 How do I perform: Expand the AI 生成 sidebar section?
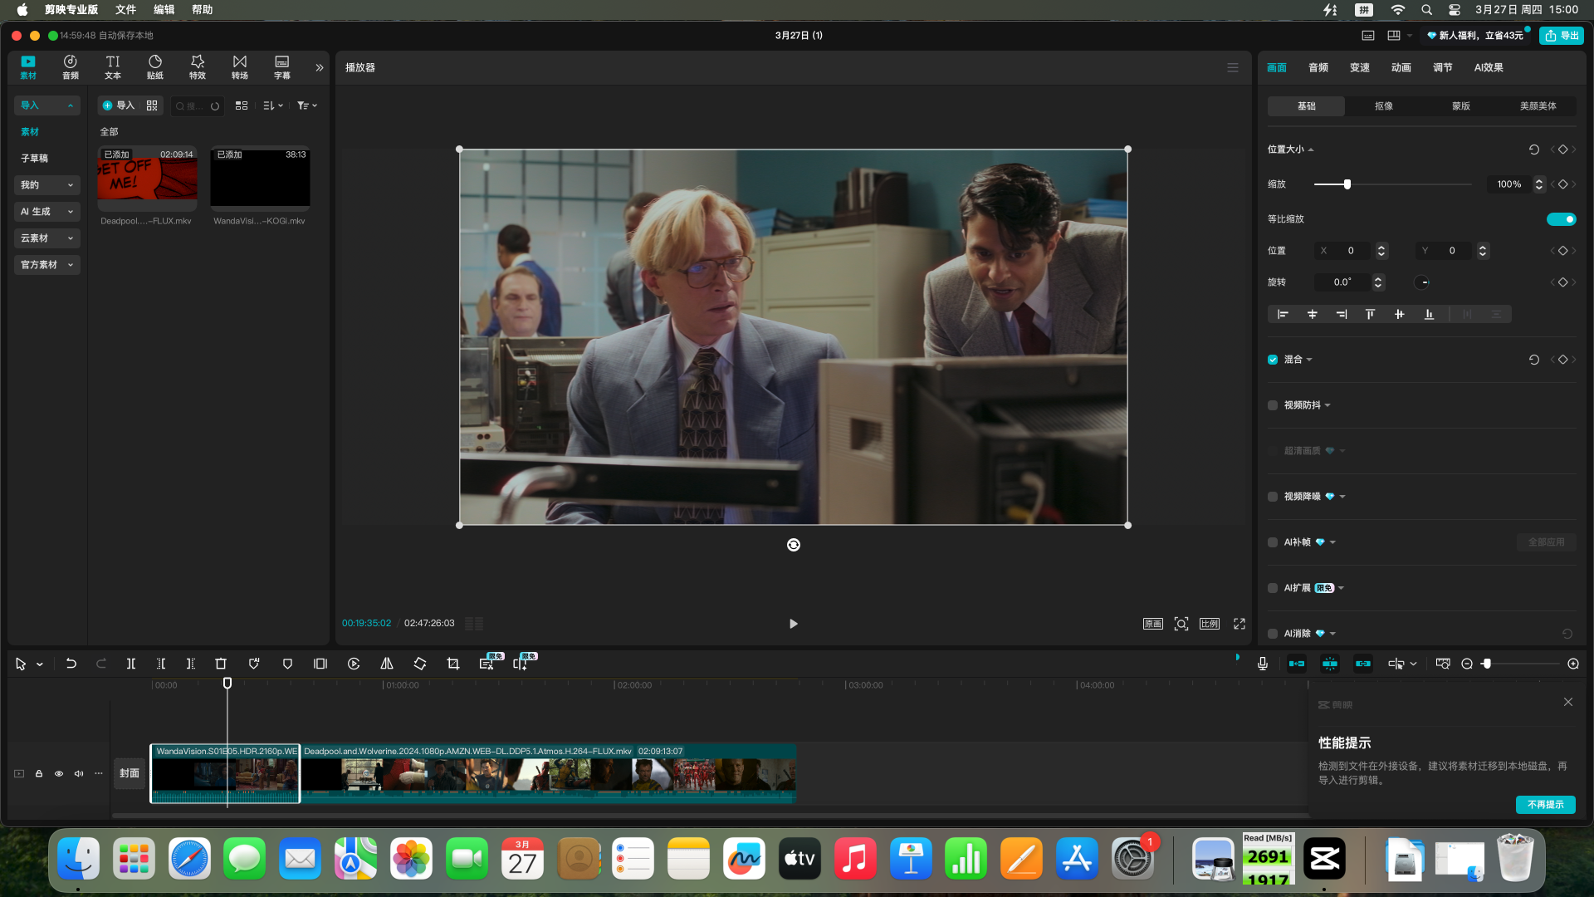pos(47,212)
